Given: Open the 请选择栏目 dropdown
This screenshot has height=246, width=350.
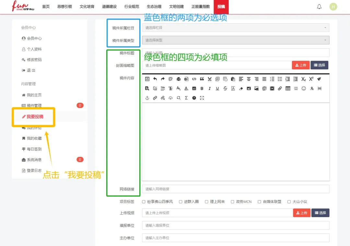Looking at the screenshot, I should point(236,28).
